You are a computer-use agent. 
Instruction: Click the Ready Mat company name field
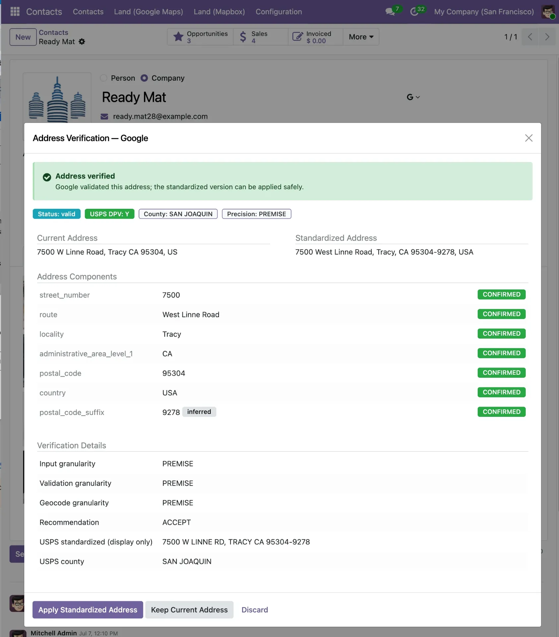tap(134, 97)
